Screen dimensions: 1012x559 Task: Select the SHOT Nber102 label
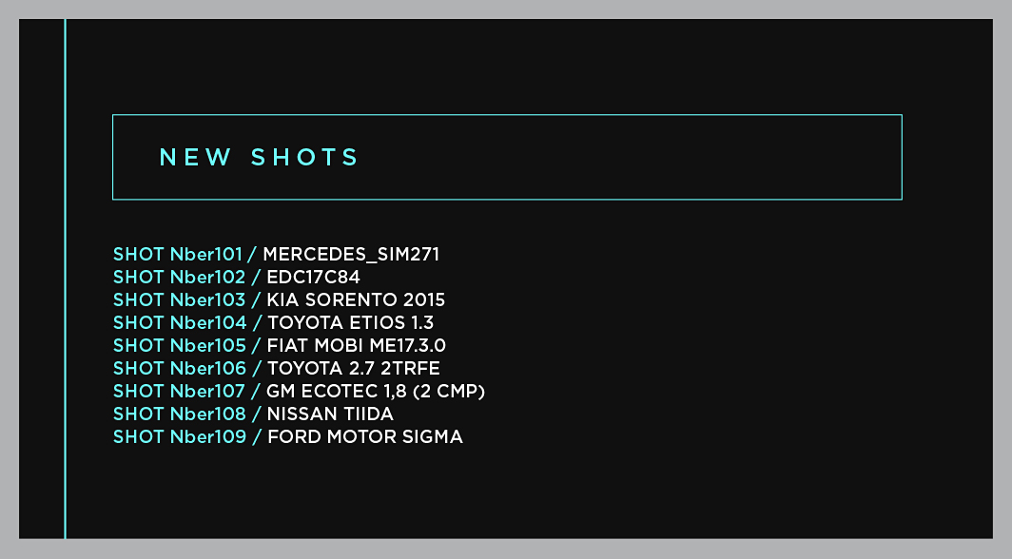180,278
